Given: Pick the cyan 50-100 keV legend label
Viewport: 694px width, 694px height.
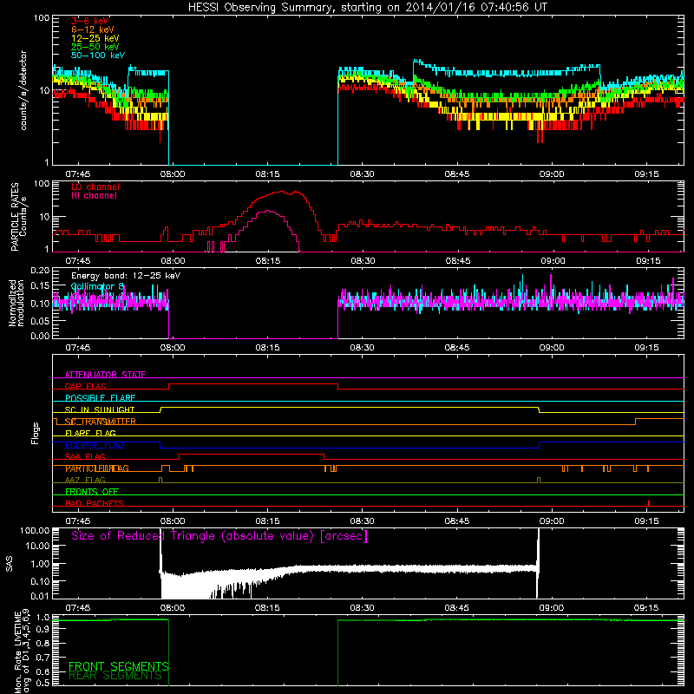Looking at the screenshot, I should pyautogui.click(x=98, y=56).
